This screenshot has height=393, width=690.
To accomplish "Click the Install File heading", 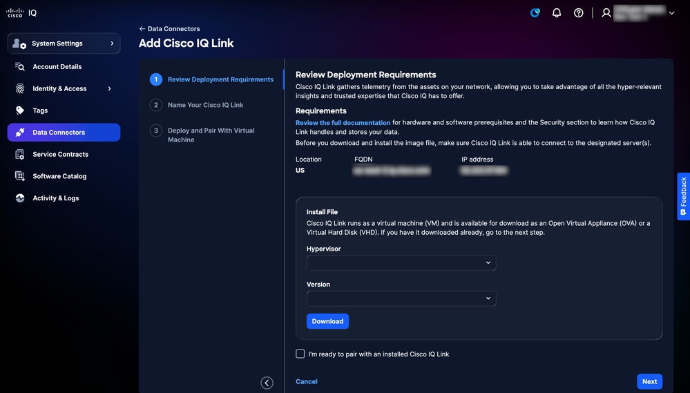I will (322, 212).
